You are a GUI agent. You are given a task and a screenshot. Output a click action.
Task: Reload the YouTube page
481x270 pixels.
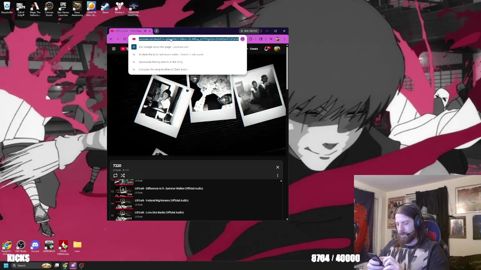click(x=124, y=39)
